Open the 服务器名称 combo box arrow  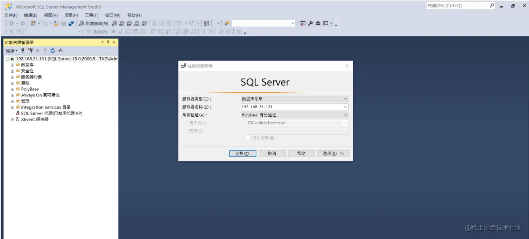[x=345, y=107]
